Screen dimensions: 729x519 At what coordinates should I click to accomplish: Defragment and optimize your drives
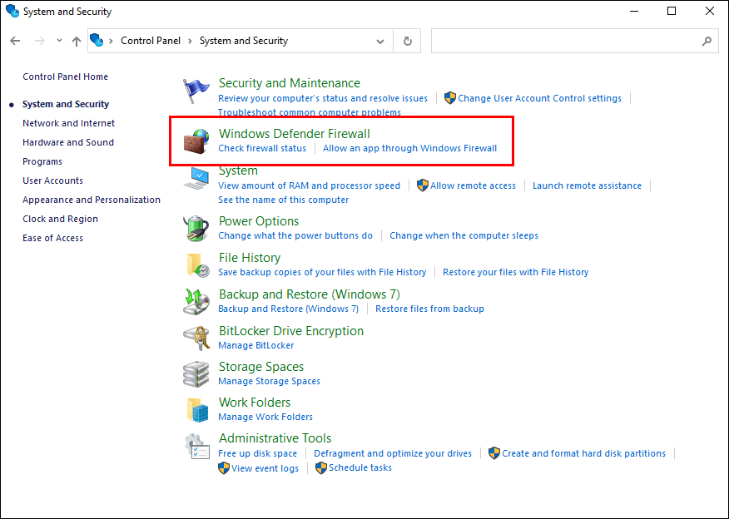click(393, 453)
